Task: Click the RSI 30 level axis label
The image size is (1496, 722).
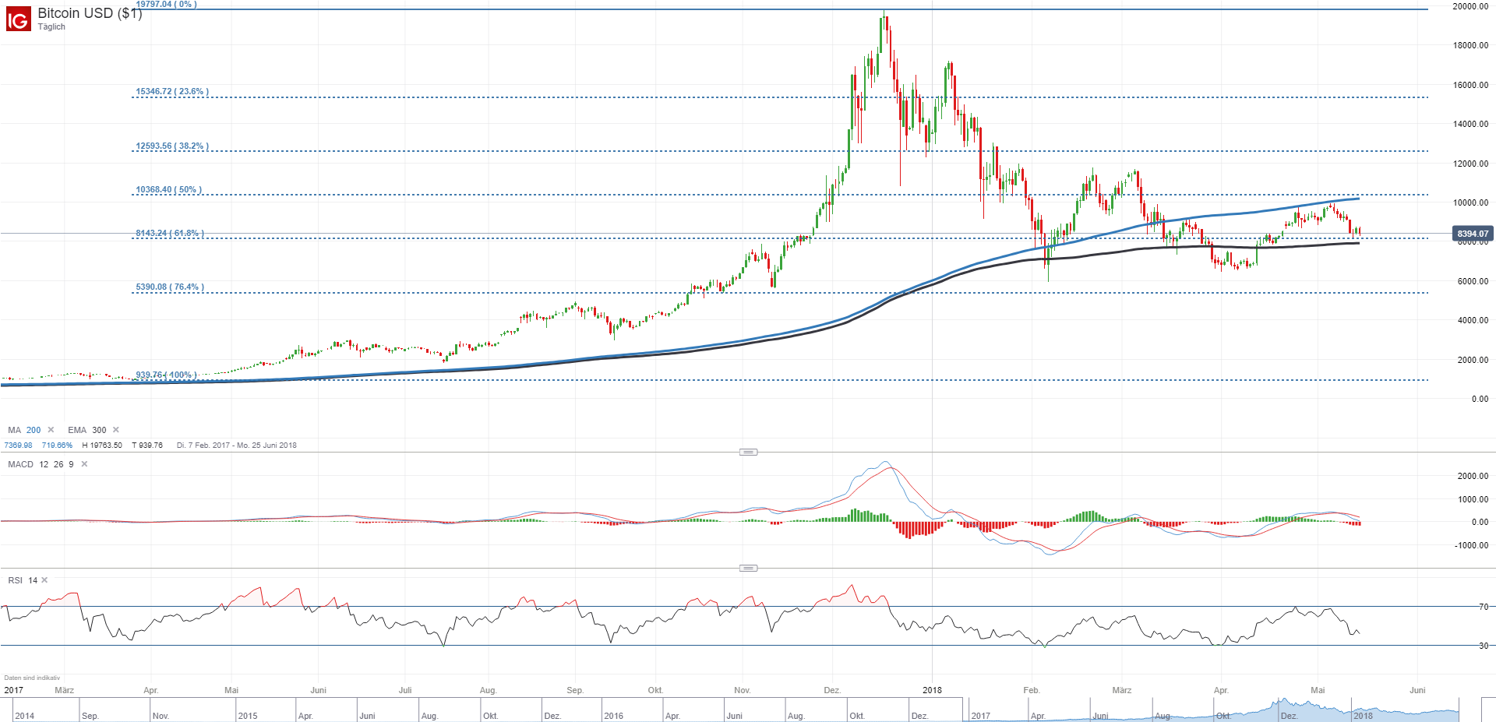Action: click(1484, 646)
